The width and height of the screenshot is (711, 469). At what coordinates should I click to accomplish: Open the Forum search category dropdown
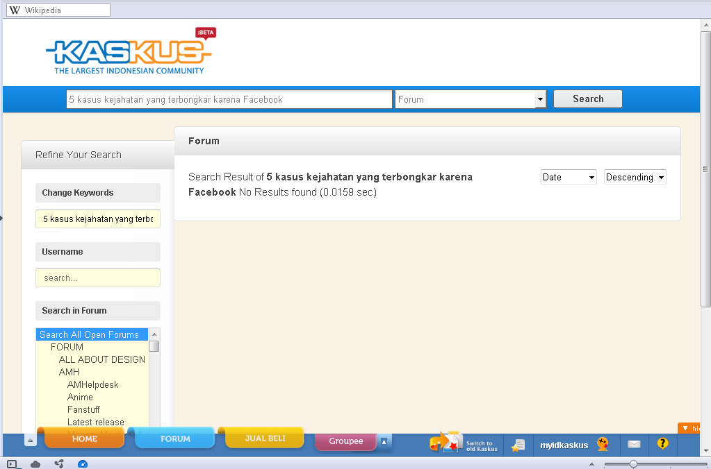471,99
